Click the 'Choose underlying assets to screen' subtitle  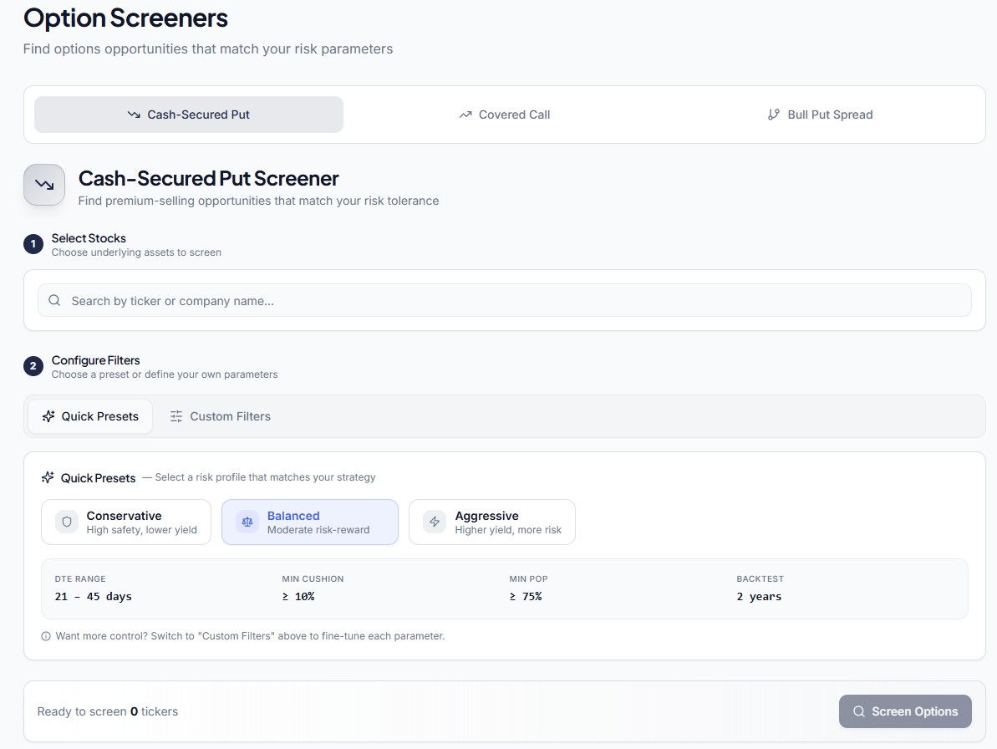tap(136, 252)
